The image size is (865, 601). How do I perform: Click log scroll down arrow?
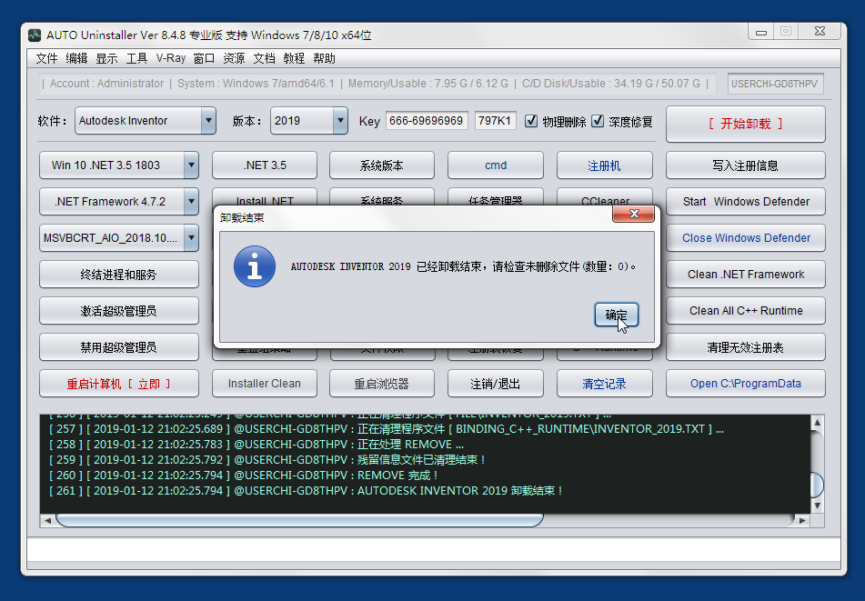(817, 505)
